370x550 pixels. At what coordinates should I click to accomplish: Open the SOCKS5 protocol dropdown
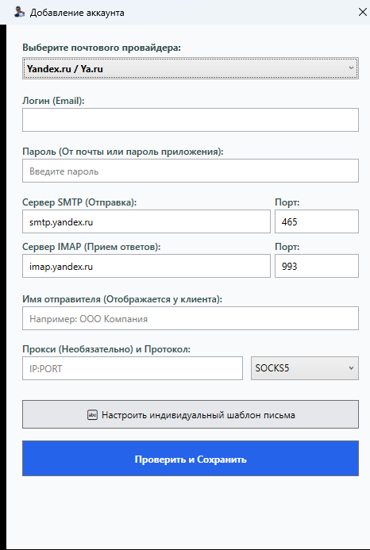pyautogui.click(x=304, y=368)
